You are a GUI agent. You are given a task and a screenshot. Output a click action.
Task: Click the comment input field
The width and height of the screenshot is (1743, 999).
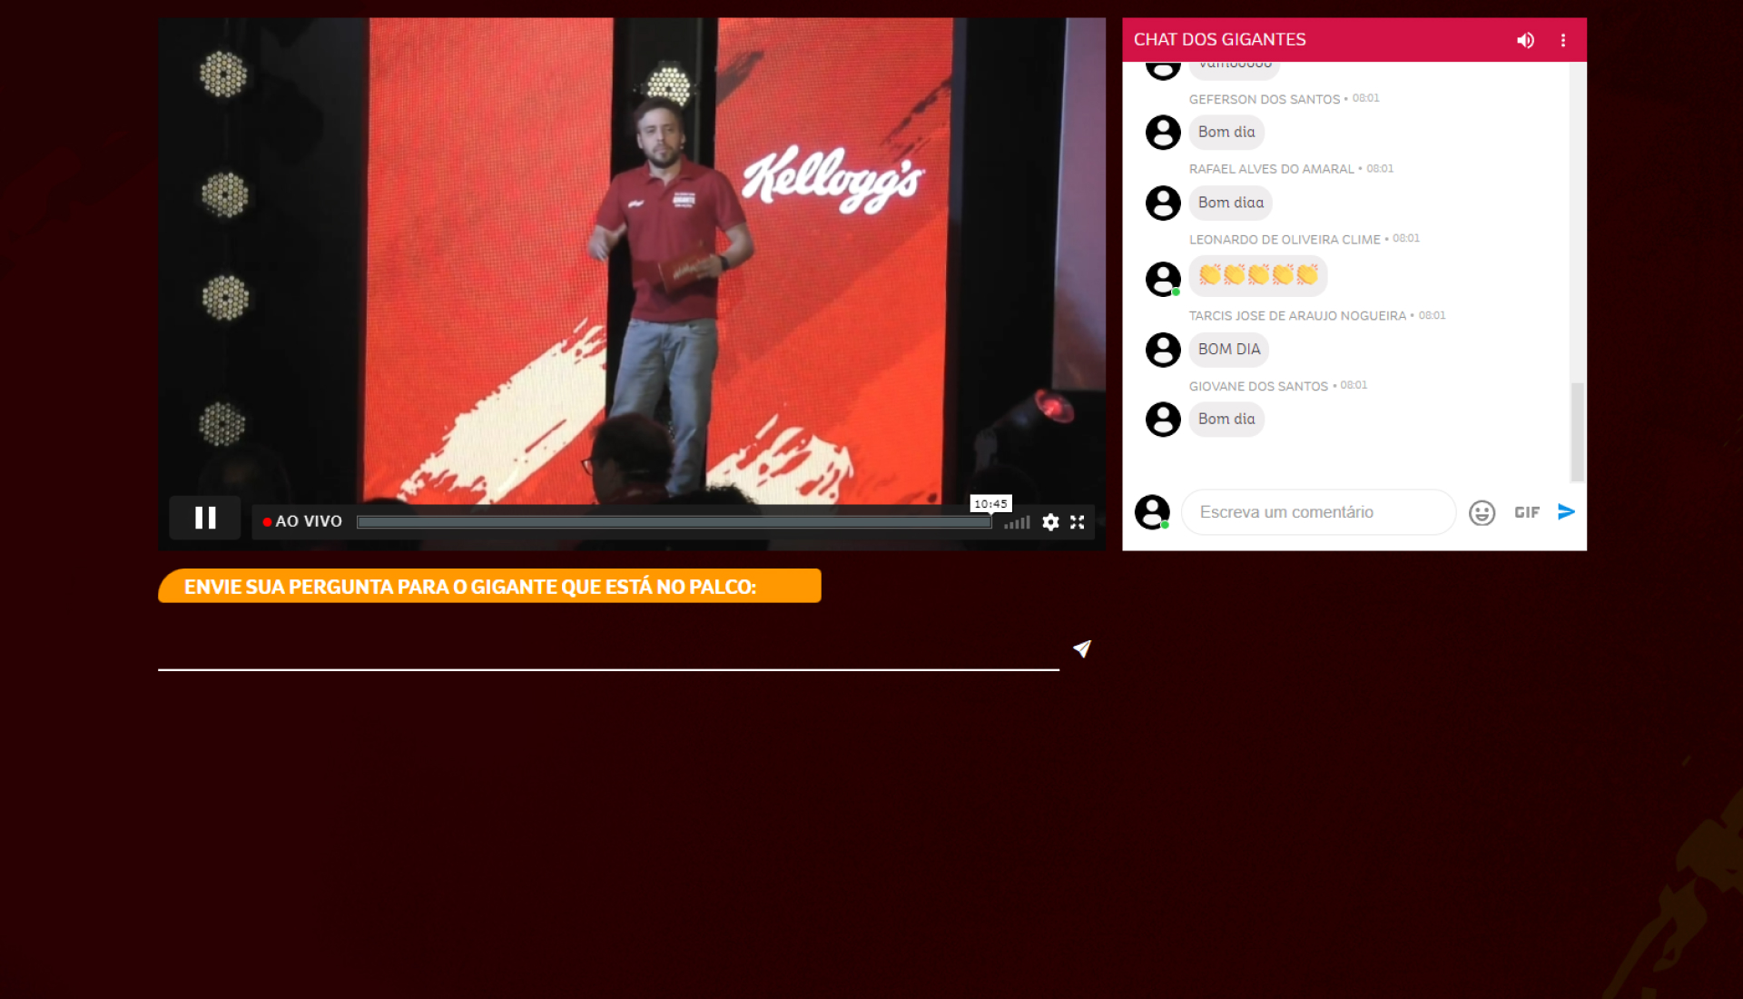point(1318,512)
